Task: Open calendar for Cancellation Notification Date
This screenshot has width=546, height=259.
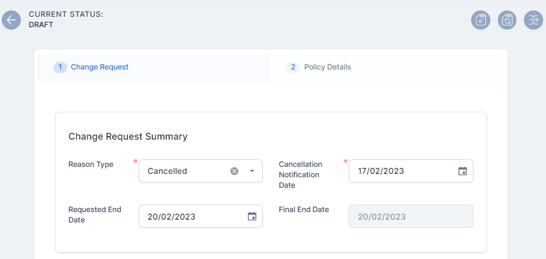Action: coord(462,171)
